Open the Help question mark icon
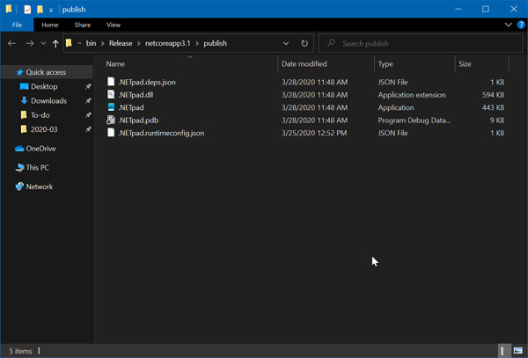The height and width of the screenshot is (358, 528). [520, 26]
